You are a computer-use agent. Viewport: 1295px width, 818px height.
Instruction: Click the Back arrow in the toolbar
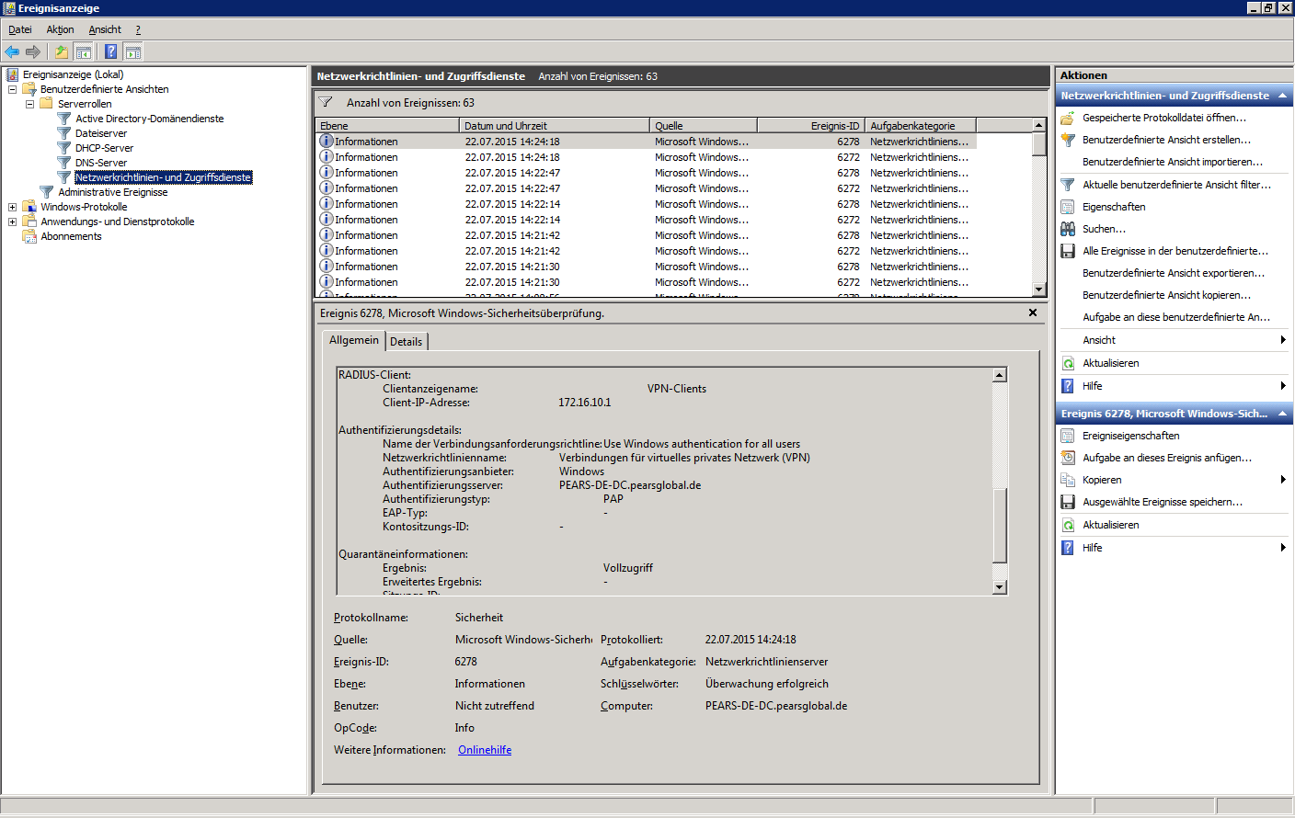[12, 52]
